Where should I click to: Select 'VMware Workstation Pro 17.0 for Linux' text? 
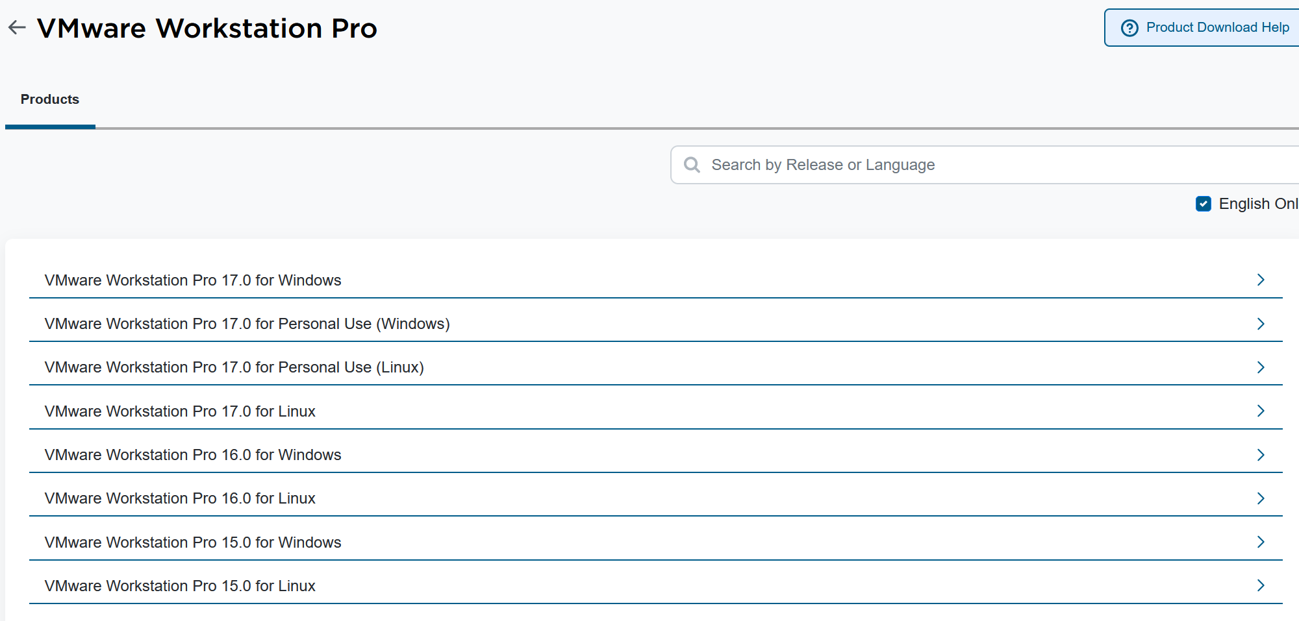coord(180,411)
